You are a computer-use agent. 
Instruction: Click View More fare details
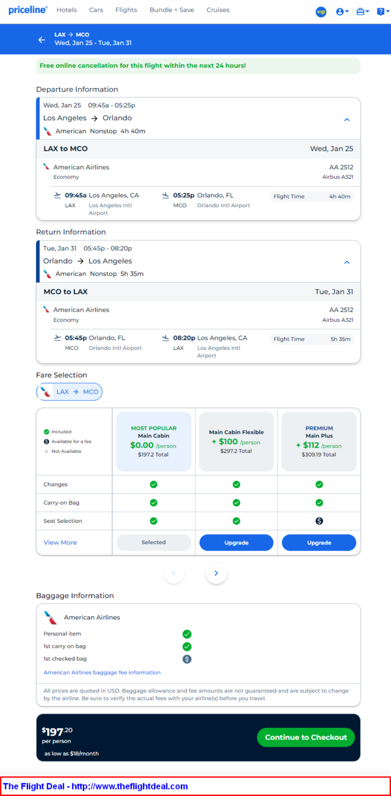(x=60, y=543)
